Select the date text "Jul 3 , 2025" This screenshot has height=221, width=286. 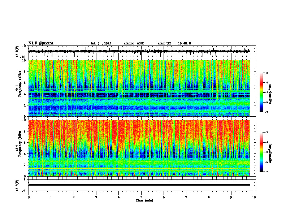(x=101, y=43)
